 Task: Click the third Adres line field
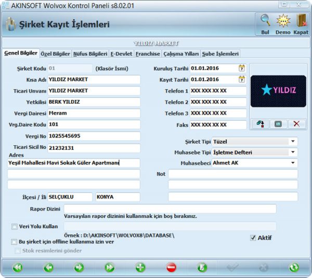(74, 184)
